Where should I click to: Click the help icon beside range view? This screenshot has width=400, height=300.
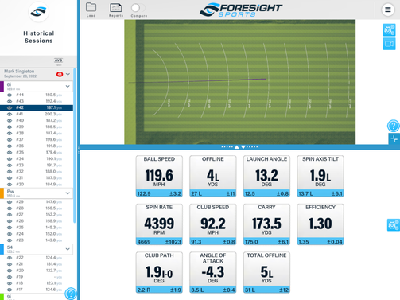pos(394,126)
